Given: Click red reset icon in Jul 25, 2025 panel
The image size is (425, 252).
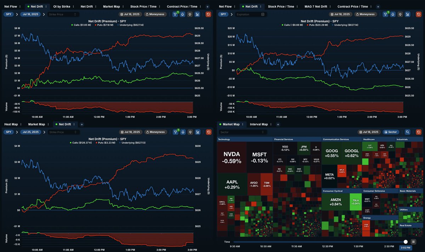Looking at the screenshot, I should coord(208,132).
